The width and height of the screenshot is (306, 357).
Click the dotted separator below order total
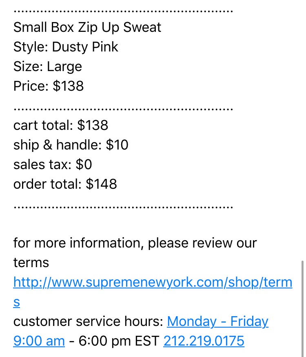[x=123, y=208]
